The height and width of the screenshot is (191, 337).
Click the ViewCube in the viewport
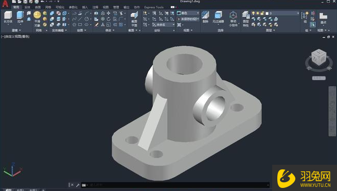319,58
